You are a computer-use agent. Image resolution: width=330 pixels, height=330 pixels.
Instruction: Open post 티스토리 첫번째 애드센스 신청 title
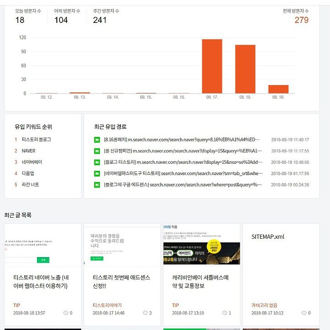(121, 281)
